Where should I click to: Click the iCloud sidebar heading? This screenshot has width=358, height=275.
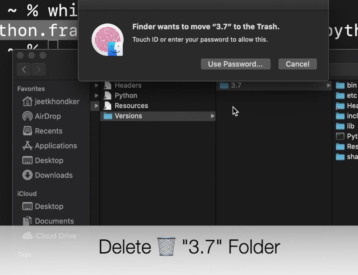(x=27, y=193)
